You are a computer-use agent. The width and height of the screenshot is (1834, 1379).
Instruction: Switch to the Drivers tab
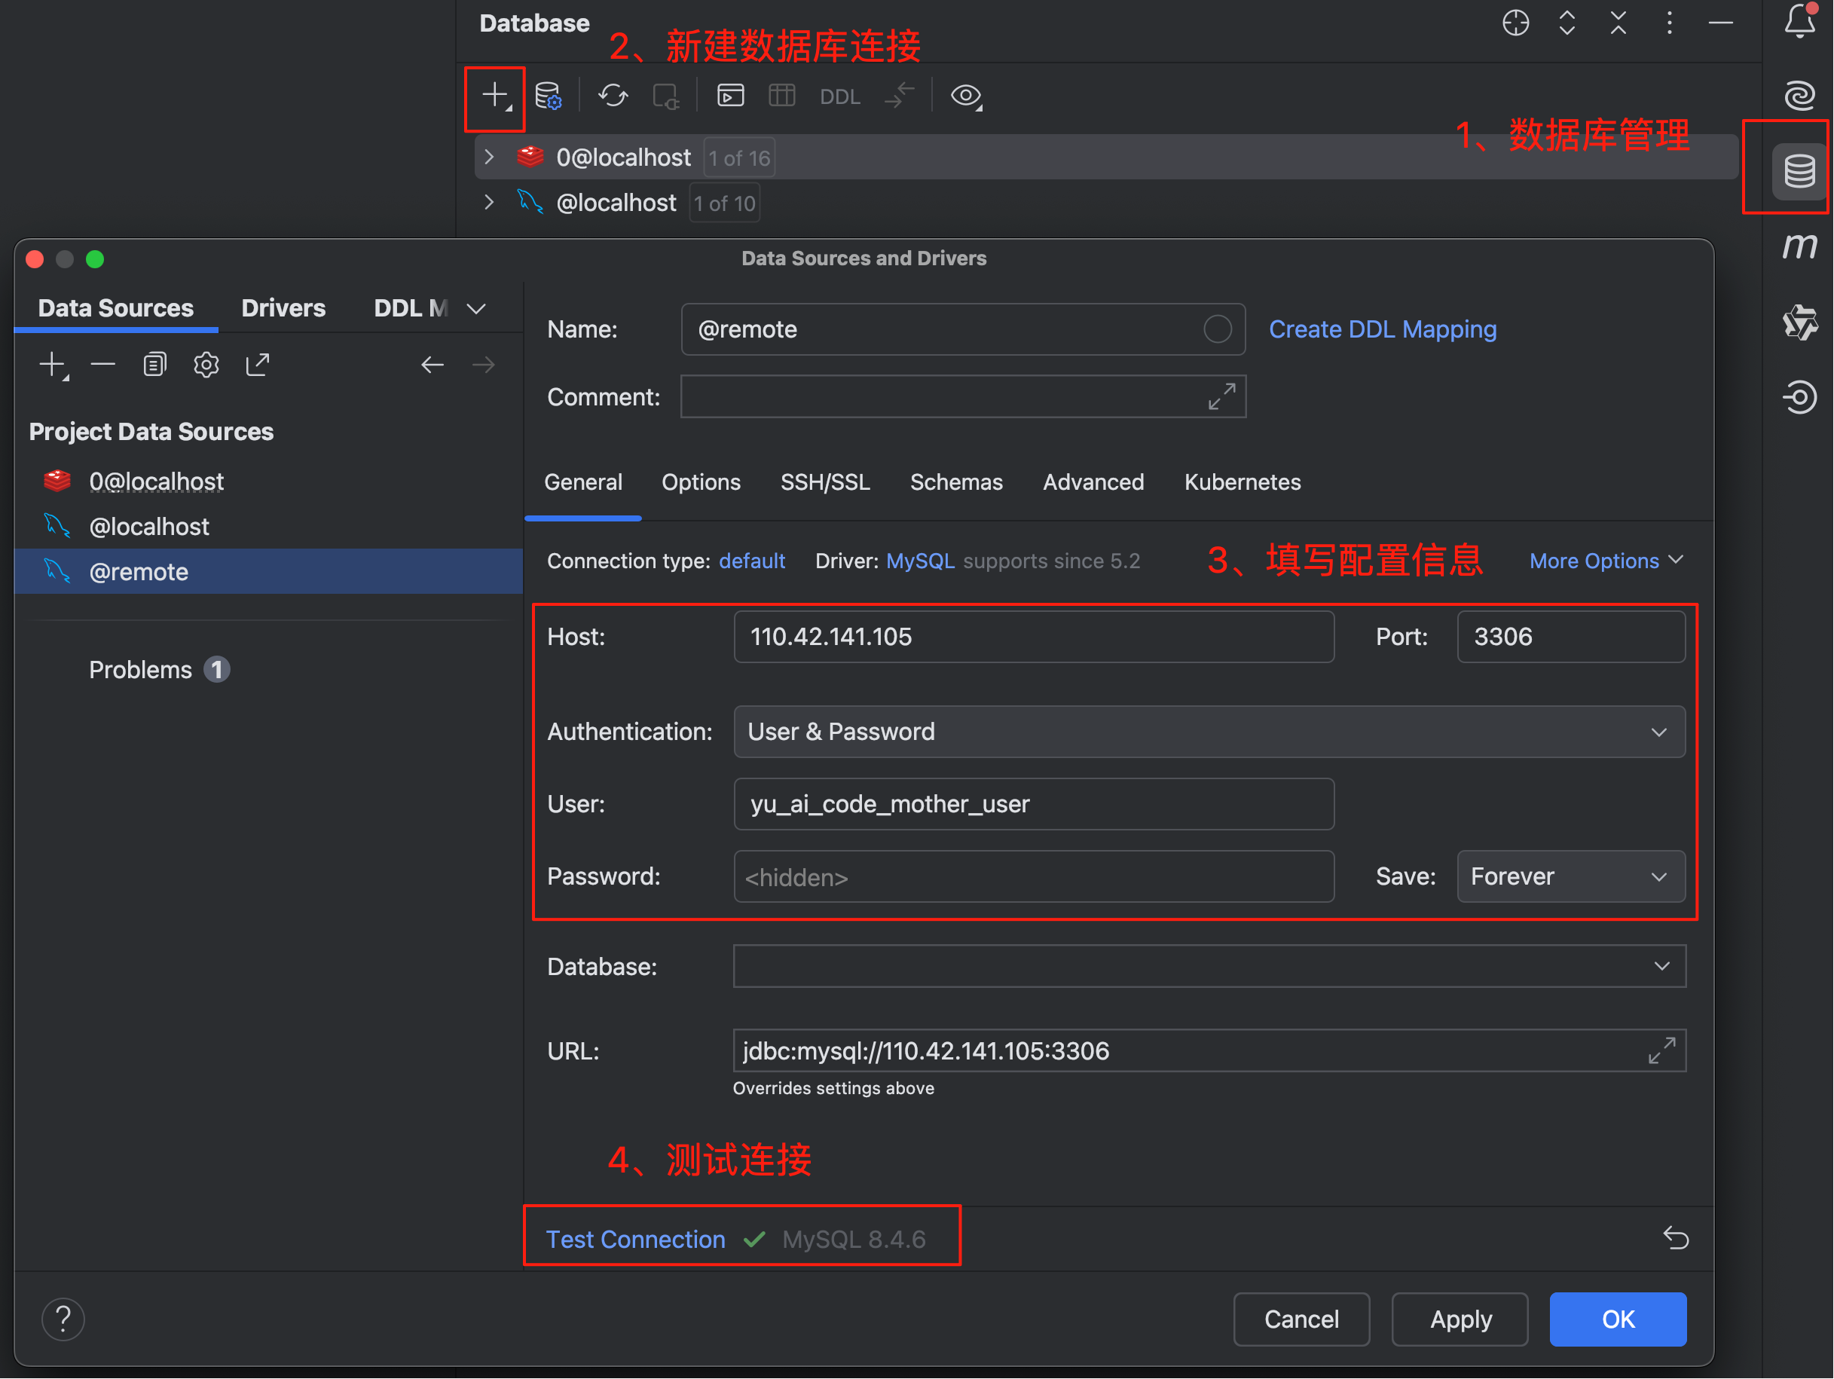coord(283,307)
